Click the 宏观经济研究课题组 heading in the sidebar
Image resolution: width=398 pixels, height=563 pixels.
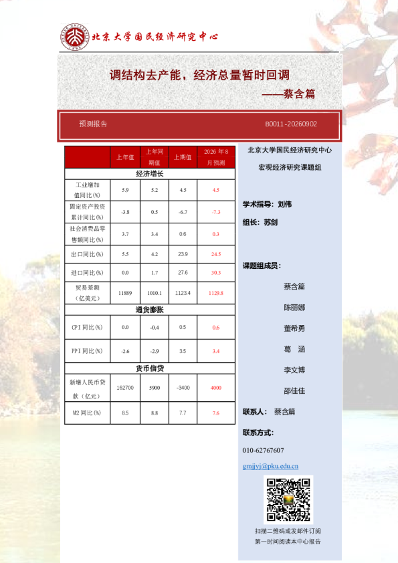pos(290,167)
